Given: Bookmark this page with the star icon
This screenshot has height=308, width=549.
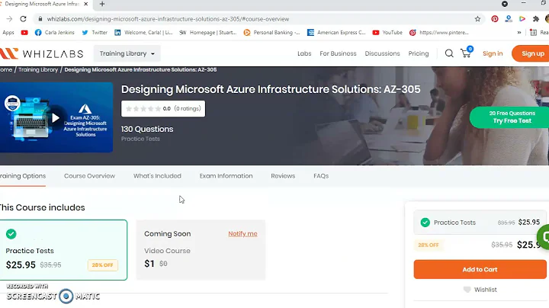Looking at the screenshot, I should [x=477, y=19].
